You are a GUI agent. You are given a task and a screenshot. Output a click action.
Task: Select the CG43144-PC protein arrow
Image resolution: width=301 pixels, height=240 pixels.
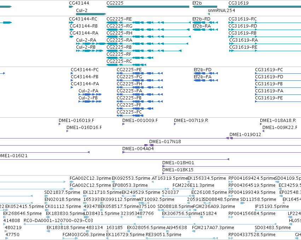pyautogui.click(x=72, y=73)
